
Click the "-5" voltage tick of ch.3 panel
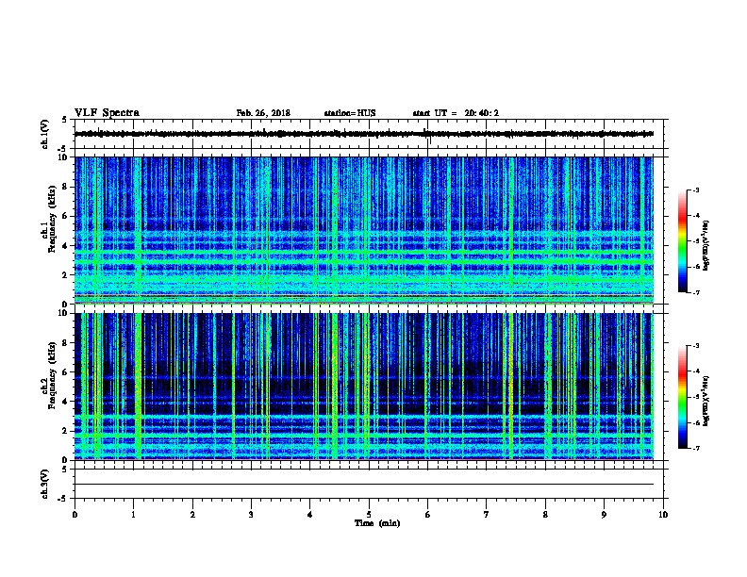coord(63,499)
